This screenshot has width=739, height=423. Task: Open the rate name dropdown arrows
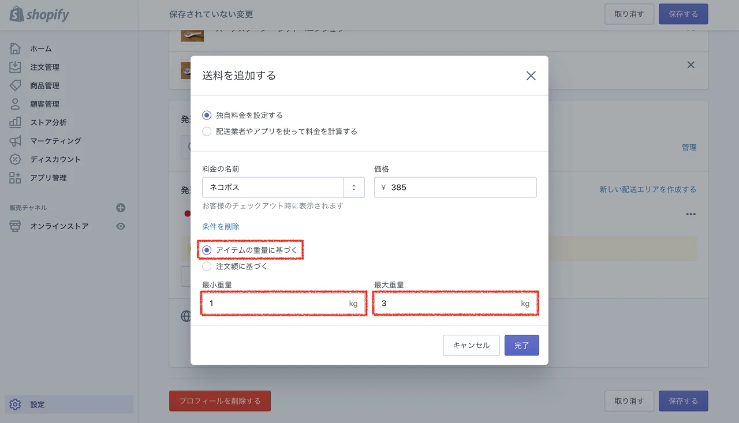pos(354,188)
